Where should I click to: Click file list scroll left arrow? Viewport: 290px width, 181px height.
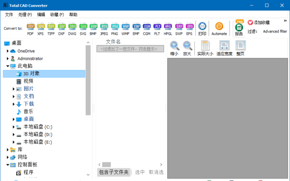pyautogui.click(x=99, y=164)
